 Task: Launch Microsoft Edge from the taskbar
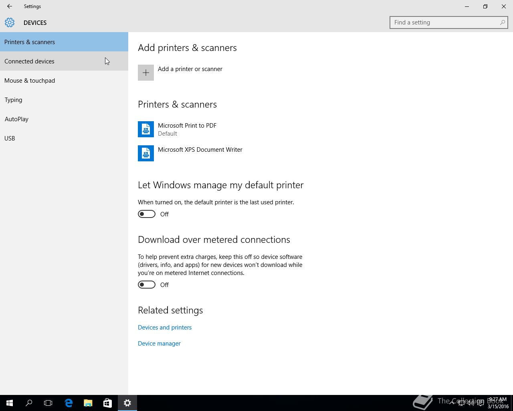(69, 403)
